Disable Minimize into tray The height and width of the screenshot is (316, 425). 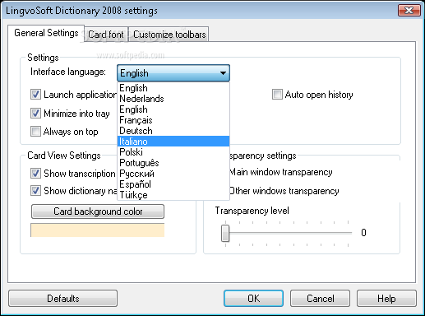click(x=35, y=113)
